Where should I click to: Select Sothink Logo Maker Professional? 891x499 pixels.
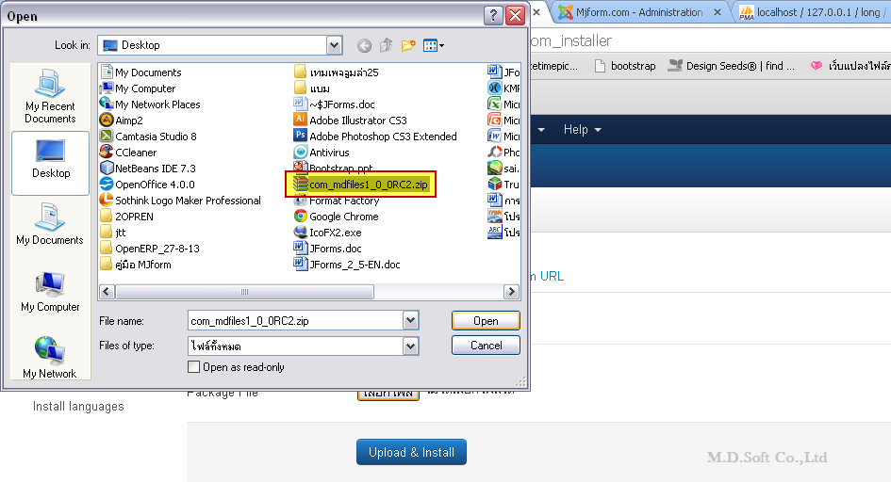coord(180,201)
